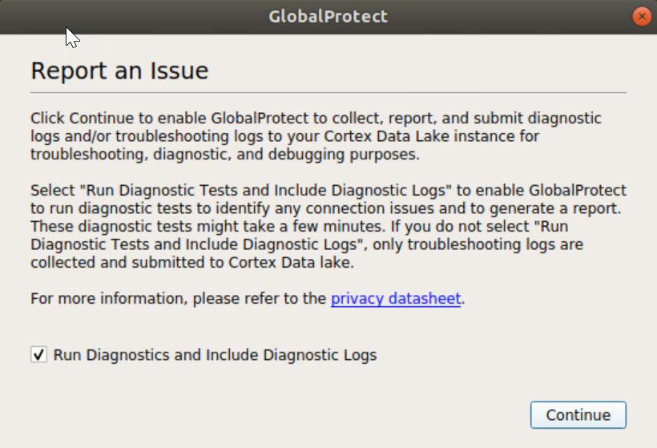Click the 'Run Diagnostics and Include Diagnostic Logs' label
The image size is (657, 448).
(x=215, y=354)
